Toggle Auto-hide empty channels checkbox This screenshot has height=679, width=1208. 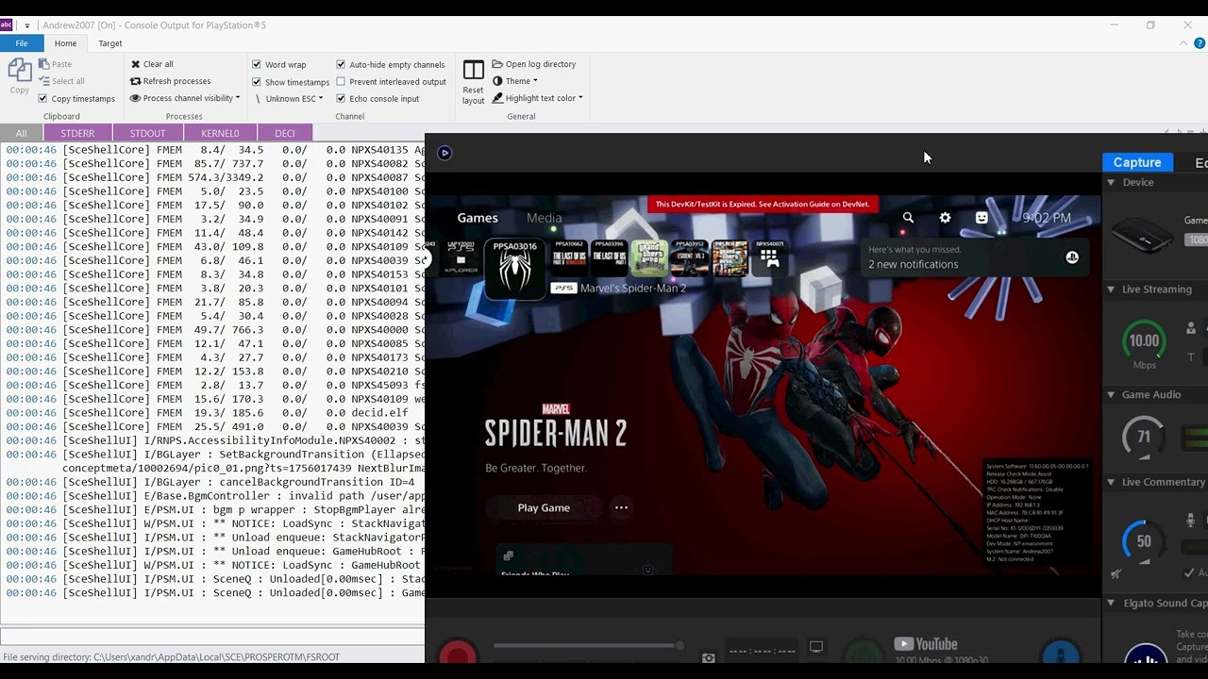(x=341, y=64)
